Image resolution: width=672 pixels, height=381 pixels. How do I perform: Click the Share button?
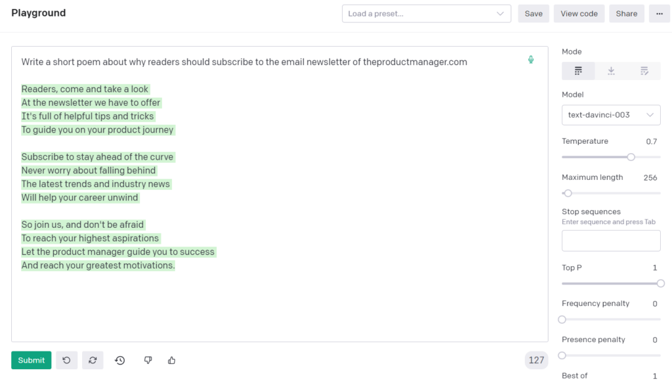(627, 14)
